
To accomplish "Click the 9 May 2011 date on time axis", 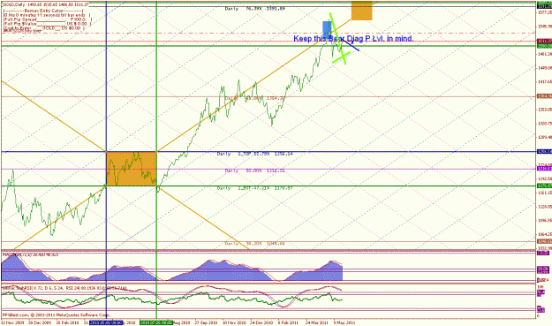I will pos(344,322).
